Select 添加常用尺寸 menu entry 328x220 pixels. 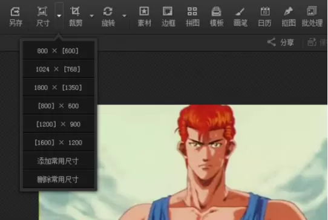[58, 161]
